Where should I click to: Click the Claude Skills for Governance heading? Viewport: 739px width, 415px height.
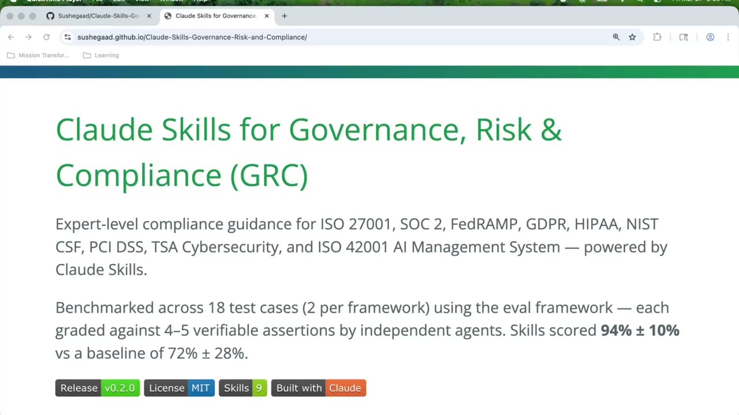coord(308,152)
